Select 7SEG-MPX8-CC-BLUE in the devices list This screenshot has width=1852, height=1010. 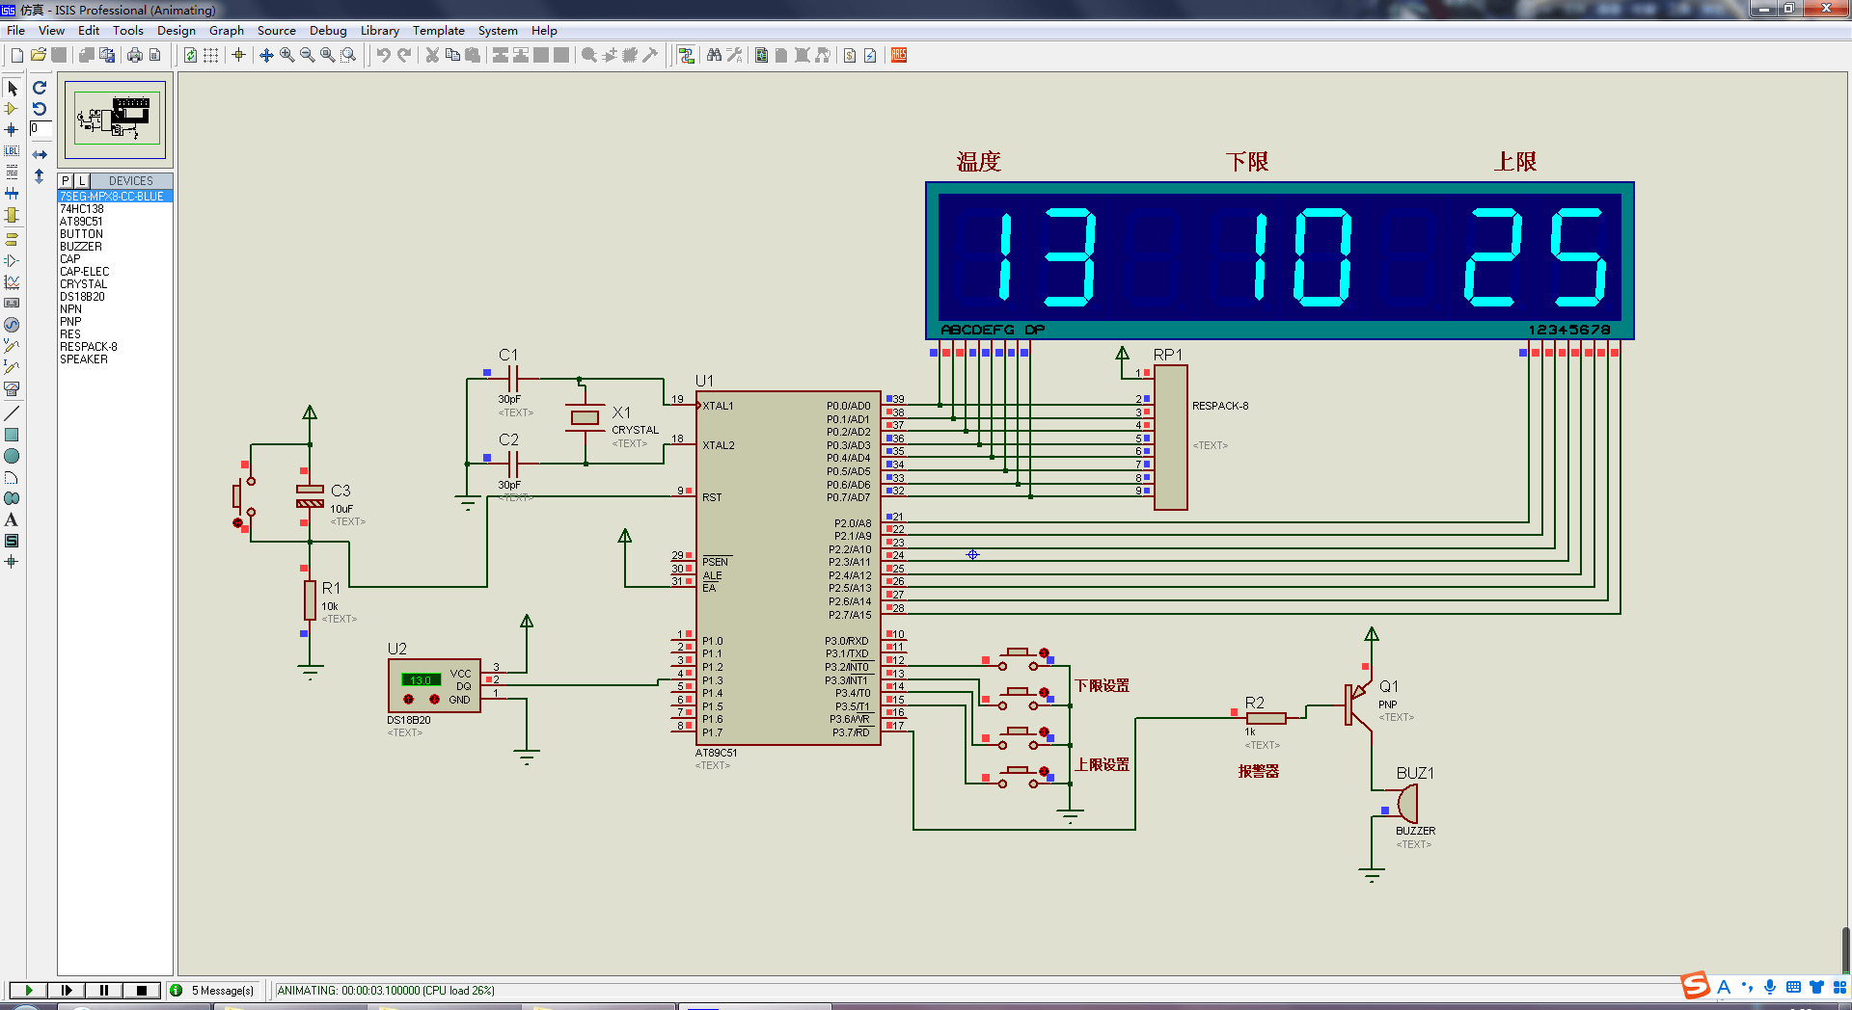coord(115,197)
